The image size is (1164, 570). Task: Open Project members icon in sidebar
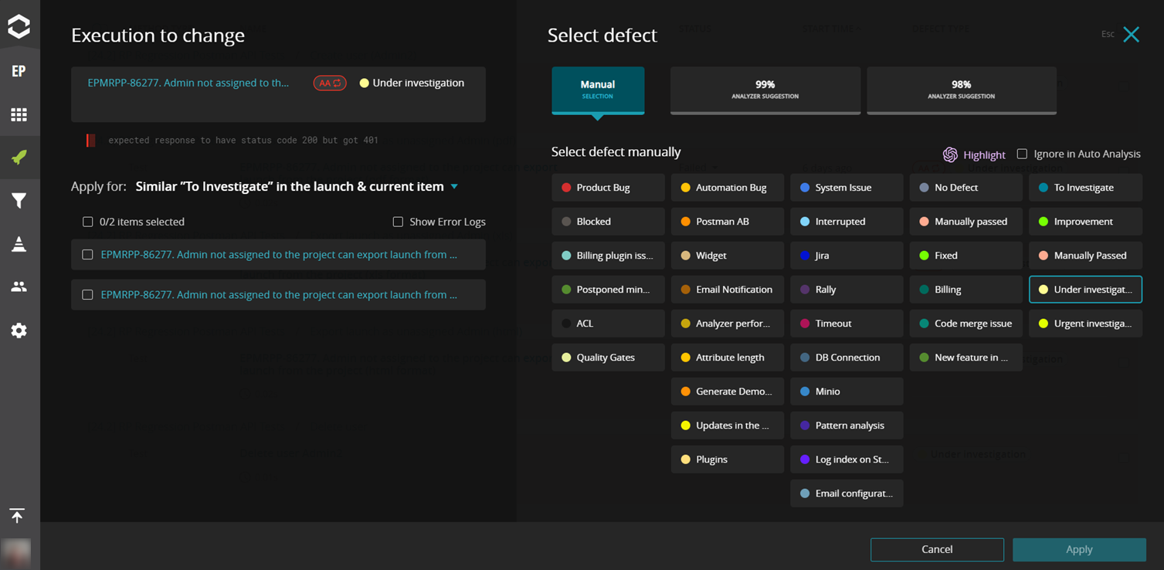click(19, 287)
